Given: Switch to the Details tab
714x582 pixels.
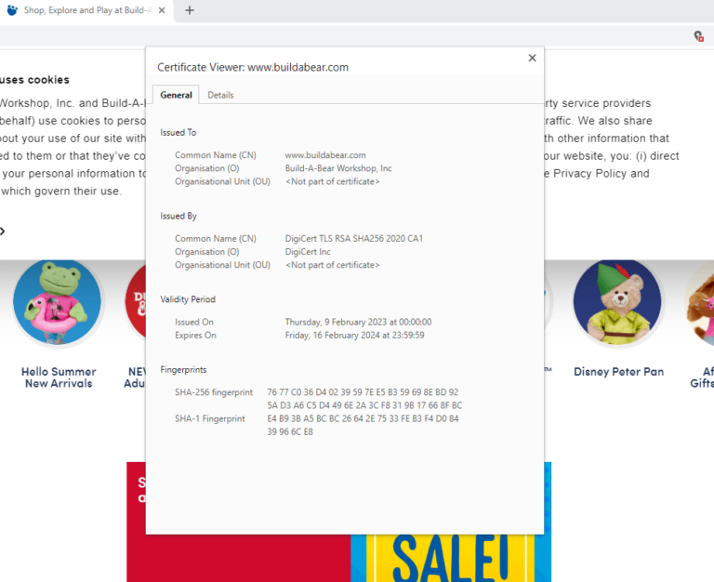Looking at the screenshot, I should [x=220, y=95].
